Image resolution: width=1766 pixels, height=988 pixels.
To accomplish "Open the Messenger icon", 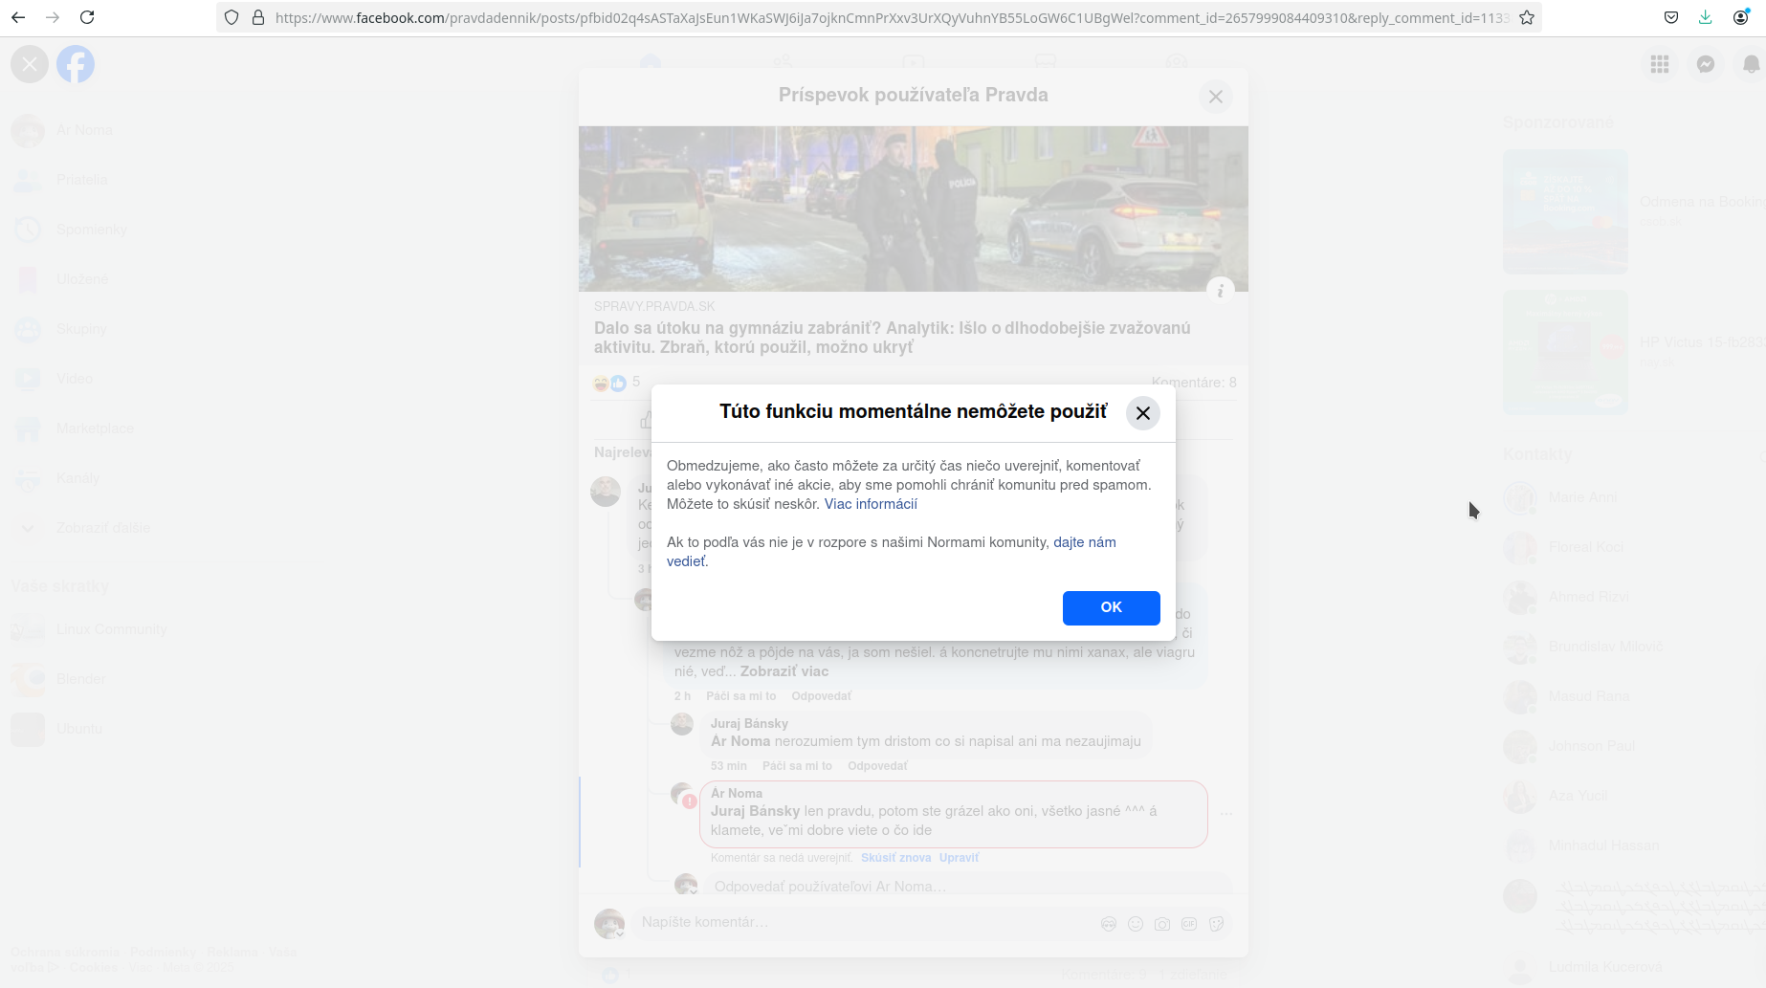I will pyautogui.click(x=1705, y=64).
